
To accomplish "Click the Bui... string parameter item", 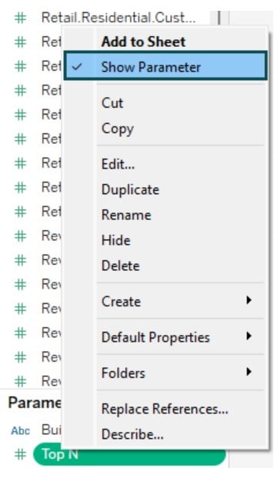I will pos(51,430).
